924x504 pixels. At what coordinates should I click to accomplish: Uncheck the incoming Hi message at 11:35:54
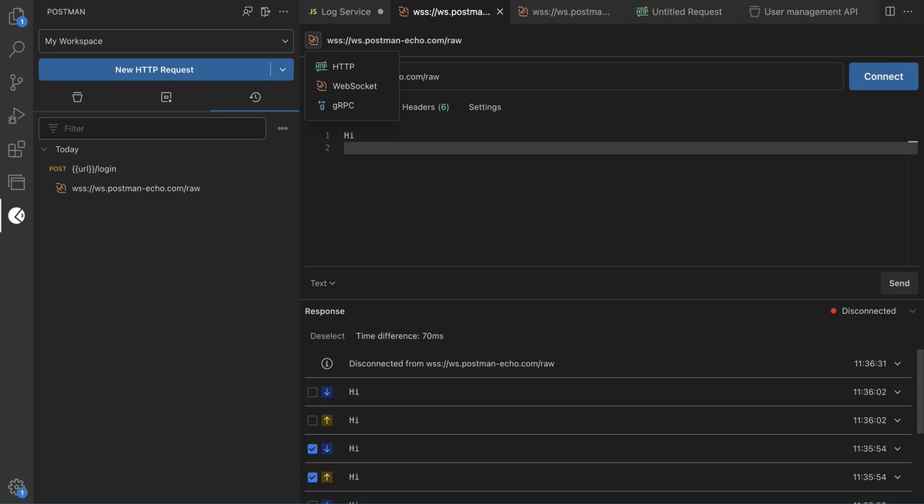(x=312, y=449)
